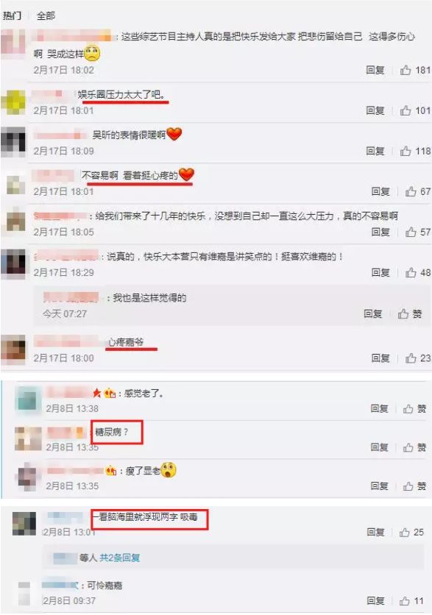Viewport: 432px width, 615px height.
Task: Click thumbs-up on 吴昕的表情很暖啊 comment
Action: [415, 151]
